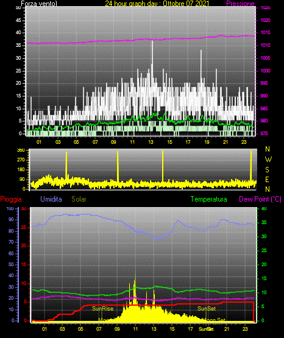The height and width of the screenshot is (338, 284).
Task: Select the 24 hour graph day title
Action: [157, 4]
